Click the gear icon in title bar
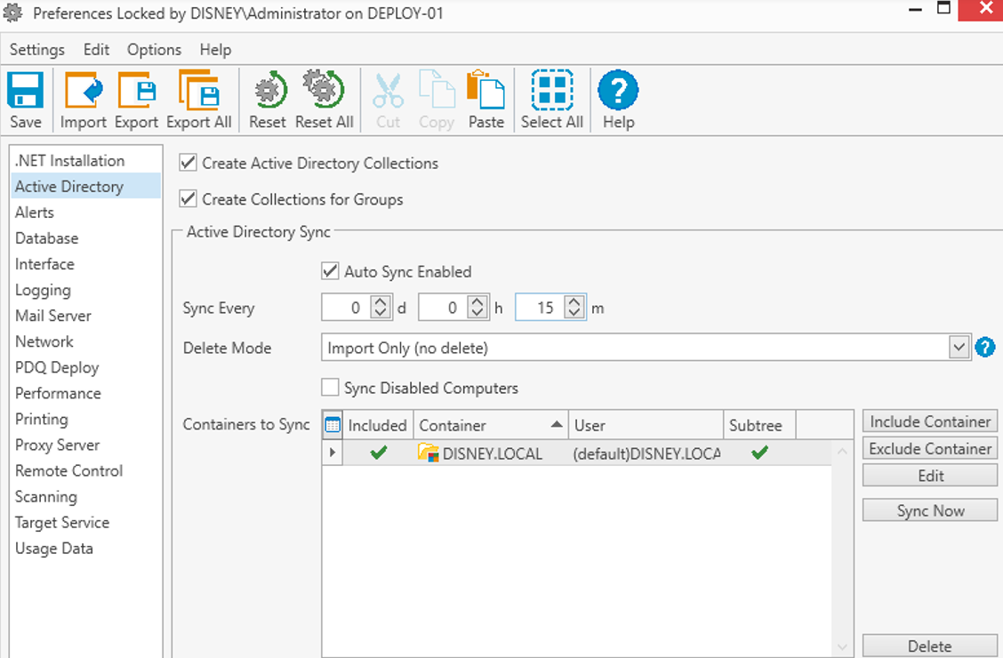The image size is (1003, 658). pyautogui.click(x=12, y=12)
